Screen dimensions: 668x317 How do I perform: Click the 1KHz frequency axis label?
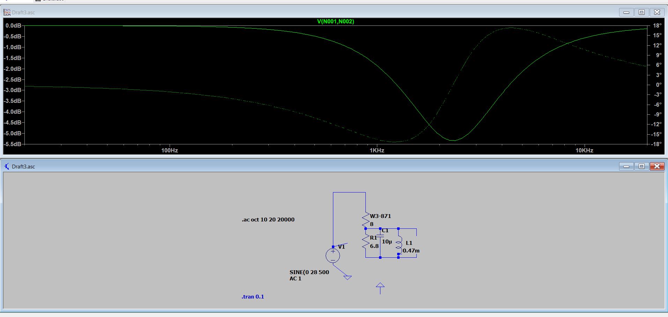[x=377, y=150]
